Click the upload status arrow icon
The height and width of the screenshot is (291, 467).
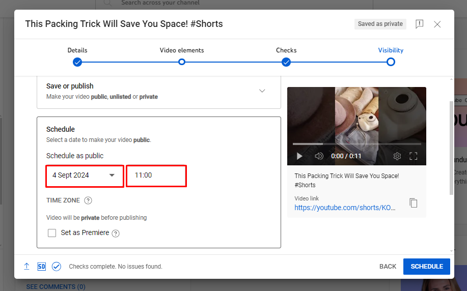26,266
